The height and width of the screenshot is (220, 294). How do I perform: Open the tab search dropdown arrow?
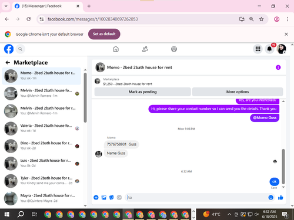[6, 6]
